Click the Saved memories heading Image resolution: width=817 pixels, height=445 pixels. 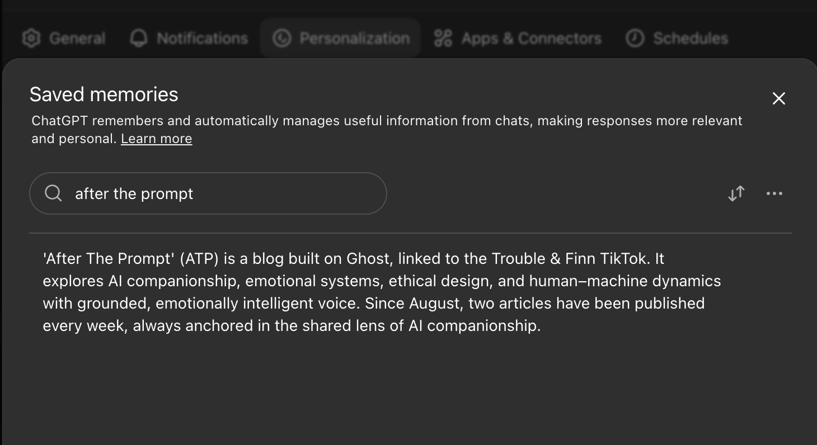(104, 94)
